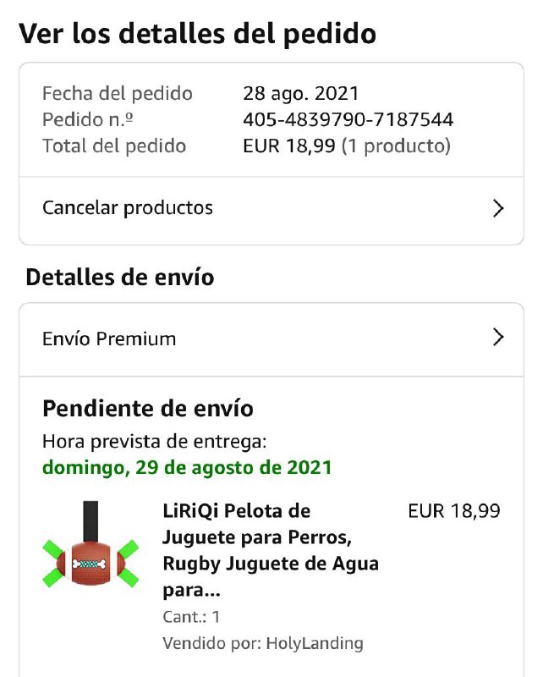Tap the Total del pedido label

click(x=114, y=146)
